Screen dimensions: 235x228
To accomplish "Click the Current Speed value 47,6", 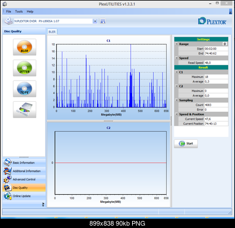I will pyautogui.click(x=216, y=119).
